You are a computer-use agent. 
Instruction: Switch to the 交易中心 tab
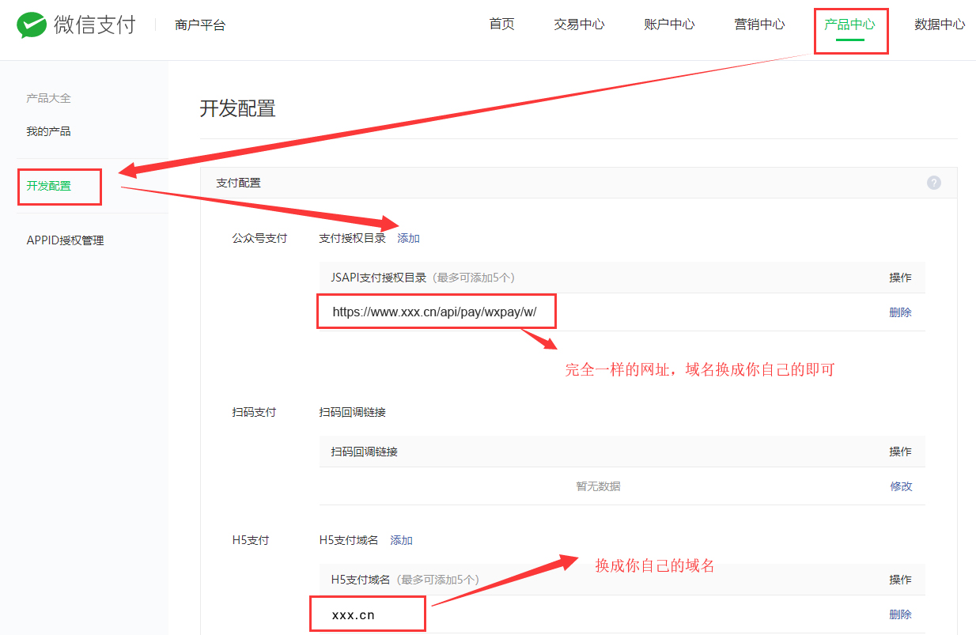coord(579,25)
